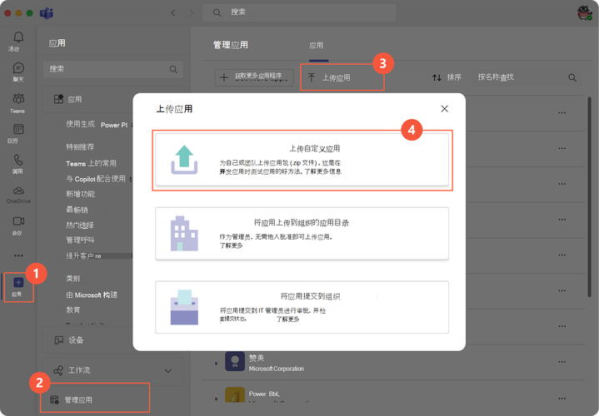Screen dimensions: 599x416
Task: Open 由 Microsoft 构建 category
Action: point(92,295)
